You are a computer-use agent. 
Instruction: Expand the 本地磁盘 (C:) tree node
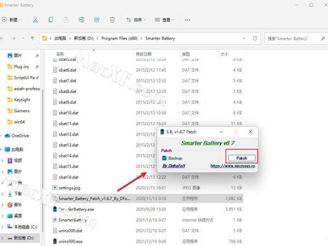tap(2, 227)
